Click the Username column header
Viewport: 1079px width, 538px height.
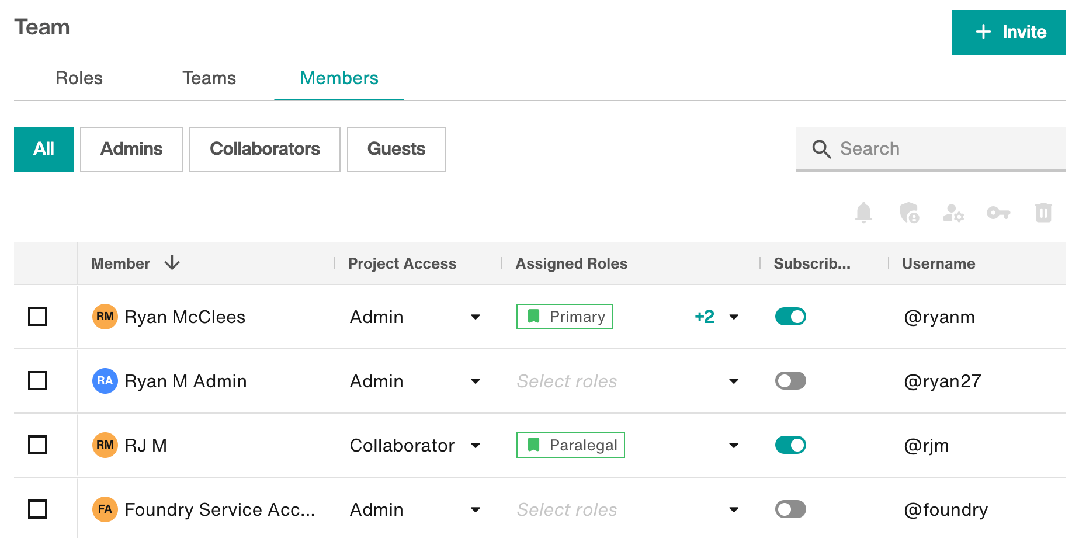pos(939,263)
